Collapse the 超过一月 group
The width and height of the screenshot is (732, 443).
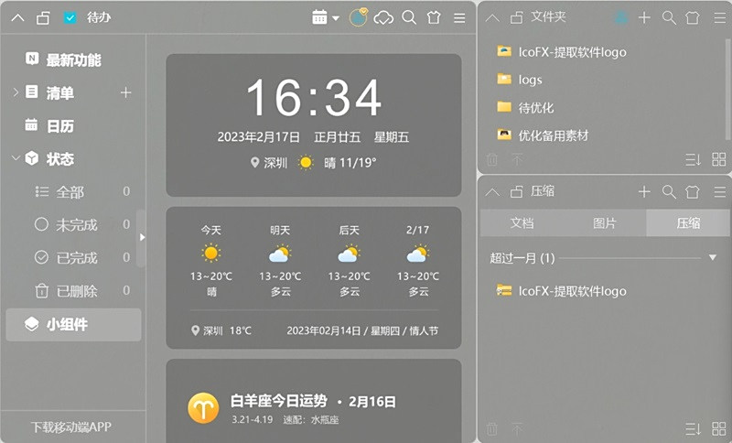[713, 258]
